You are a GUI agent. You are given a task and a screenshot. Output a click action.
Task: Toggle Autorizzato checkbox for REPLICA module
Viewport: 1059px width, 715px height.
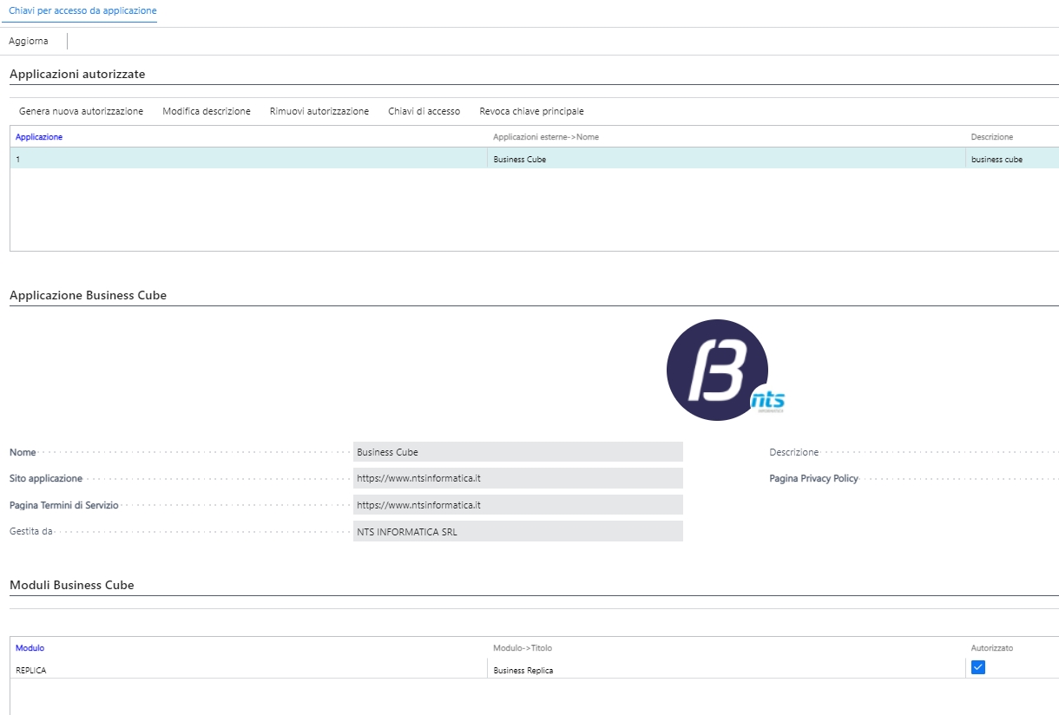[x=978, y=667]
